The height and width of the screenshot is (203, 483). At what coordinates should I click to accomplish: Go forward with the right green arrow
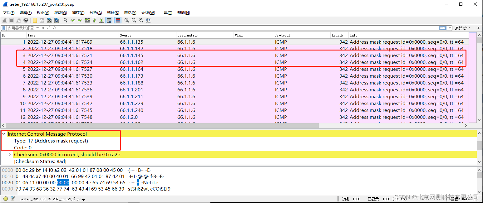point(80,20)
